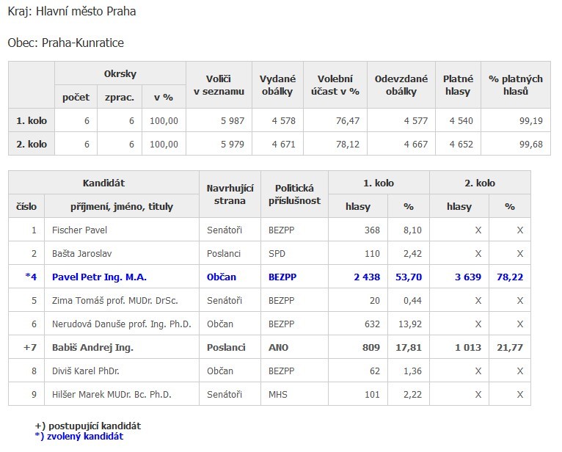Select the Okrsky header in summary table
562x452 pixels.
(120, 74)
